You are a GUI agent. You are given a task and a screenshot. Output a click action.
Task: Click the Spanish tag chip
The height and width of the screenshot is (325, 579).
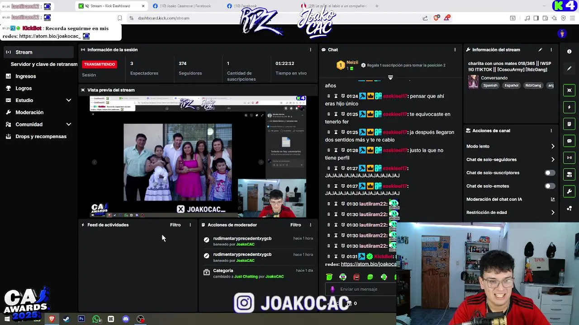point(490,85)
